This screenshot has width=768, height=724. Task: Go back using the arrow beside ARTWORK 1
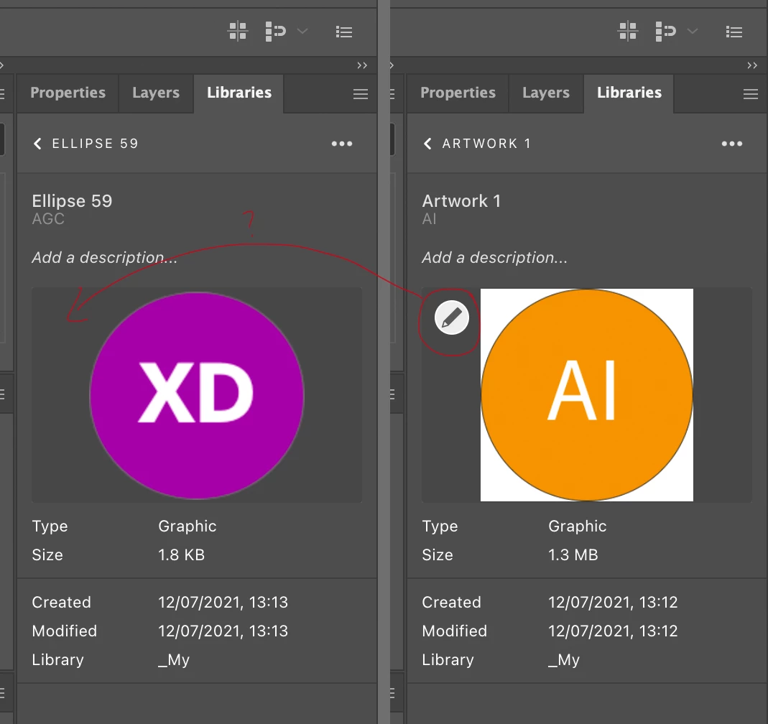click(x=427, y=144)
